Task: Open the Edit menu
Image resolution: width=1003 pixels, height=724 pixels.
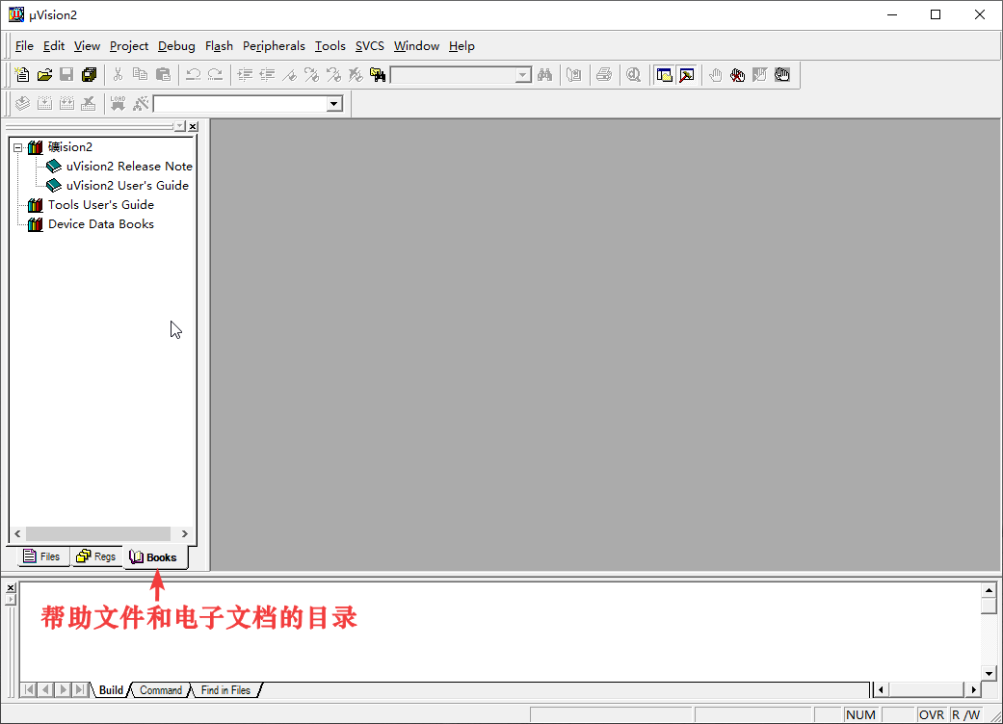Action: [54, 46]
